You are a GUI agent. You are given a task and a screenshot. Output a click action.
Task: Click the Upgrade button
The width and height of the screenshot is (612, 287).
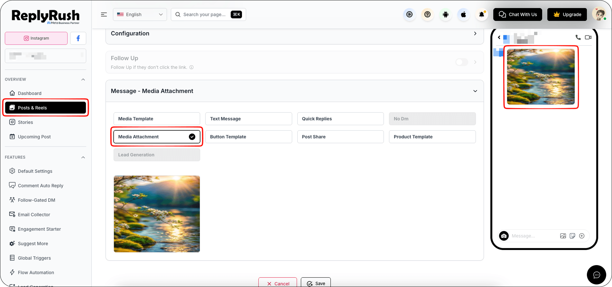pos(567,14)
